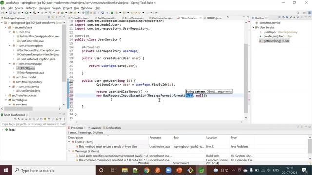This screenshot has height=175, width=312.
Task: Open the Source menu
Action: point(19,8)
